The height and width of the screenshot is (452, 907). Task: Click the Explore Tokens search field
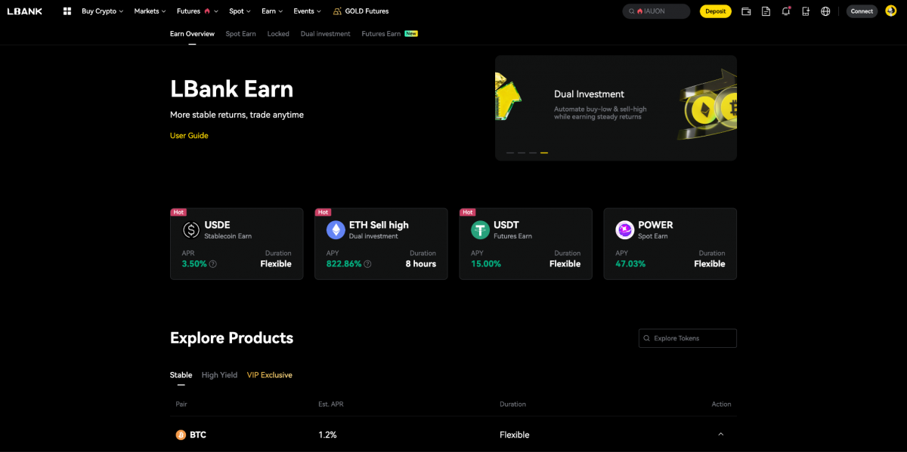pyautogui.click(x=687, y=338)
